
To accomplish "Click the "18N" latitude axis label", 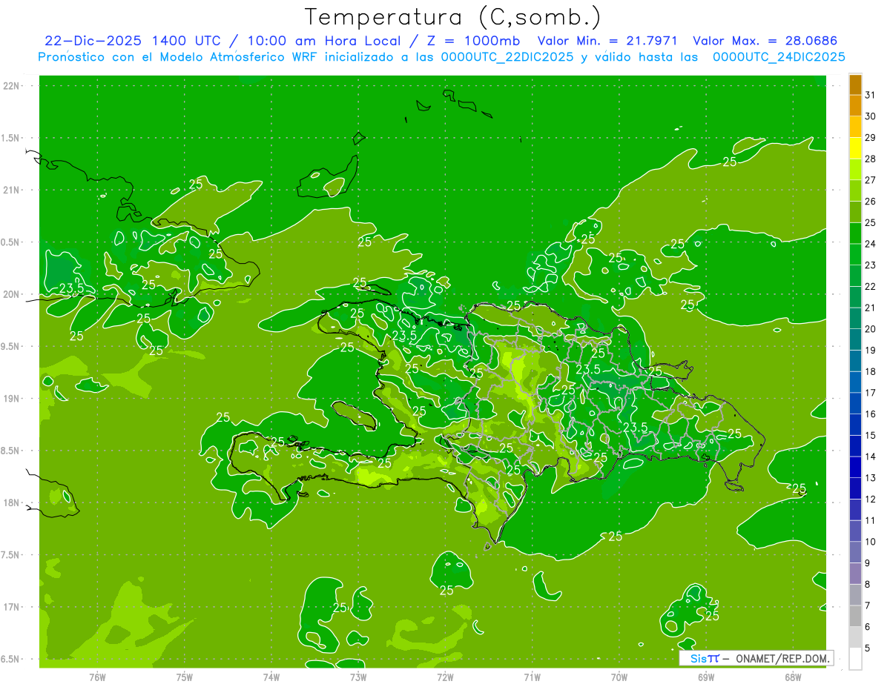I will [13, 502].
